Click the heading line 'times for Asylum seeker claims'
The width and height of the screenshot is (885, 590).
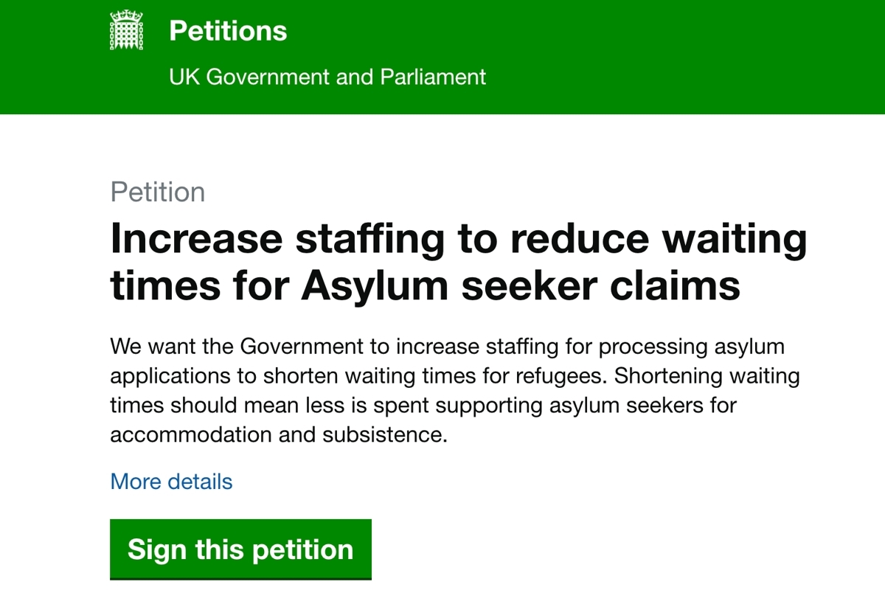(426, 285)
